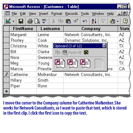This screenshot has height=133, width=133.
Task: Select the State column header
Action: click(124, 29)
